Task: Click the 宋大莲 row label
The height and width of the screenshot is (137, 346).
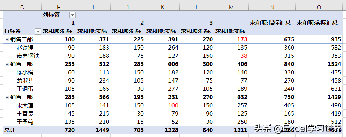Action: [25, 105]
